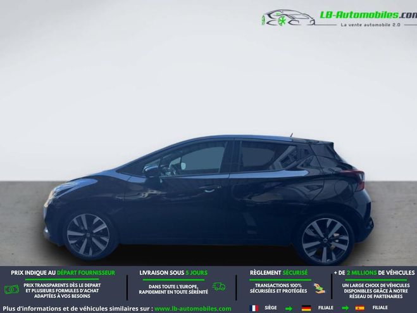
Task: Click the green banknote price icon
Action: (11, 290)
